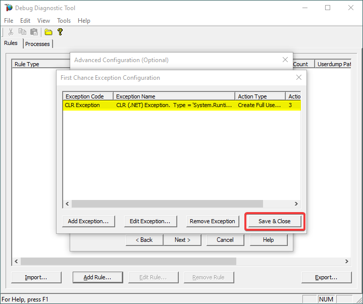Click the yellow question mark help icon

coord(60,32)
